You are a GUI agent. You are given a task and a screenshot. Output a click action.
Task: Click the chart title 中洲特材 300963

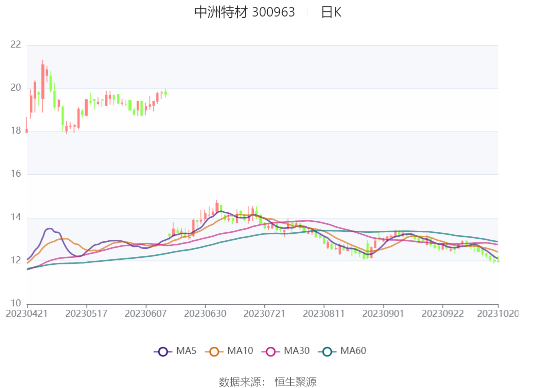coord(244,13)
